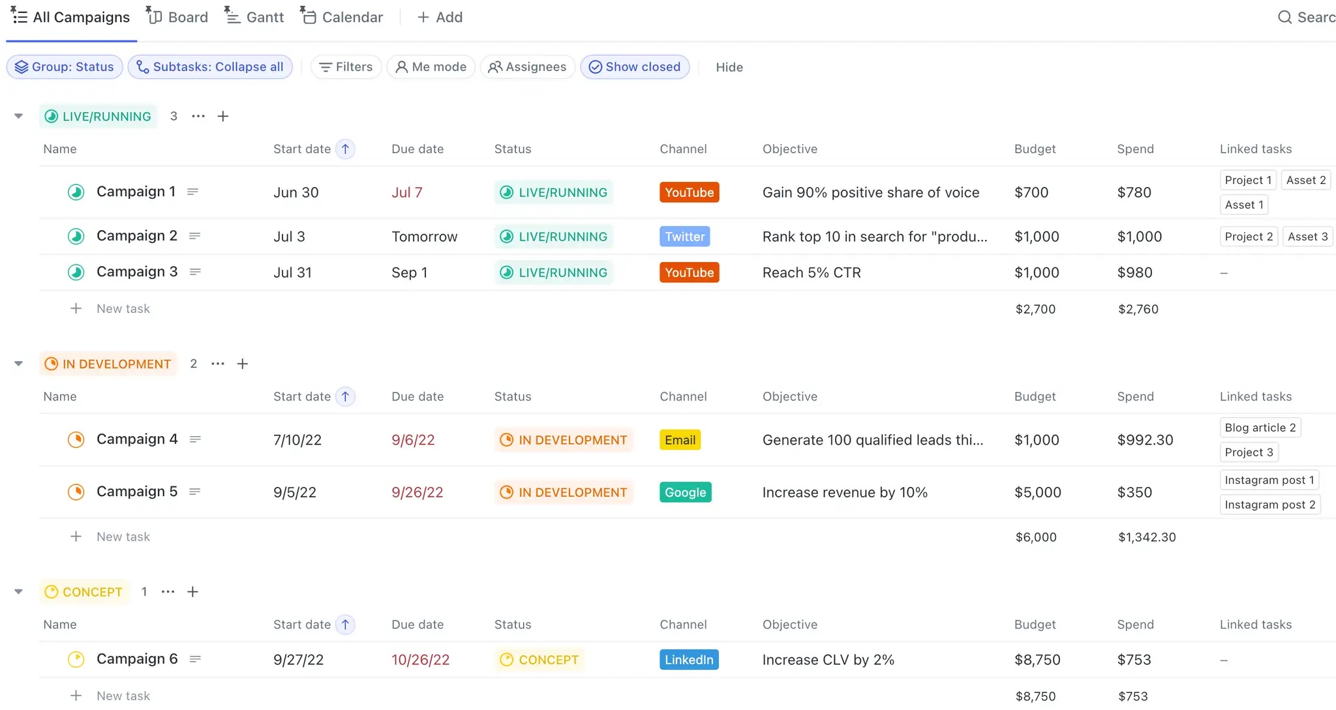Viewport: 1336px width, 710px height.
Task: Open Campaign 1 description lines icon
Action: tap(192, 192)
